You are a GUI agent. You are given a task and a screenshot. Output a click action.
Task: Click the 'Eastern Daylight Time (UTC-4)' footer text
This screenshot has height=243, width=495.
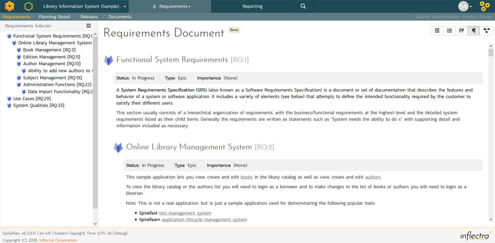click(82, 233)
